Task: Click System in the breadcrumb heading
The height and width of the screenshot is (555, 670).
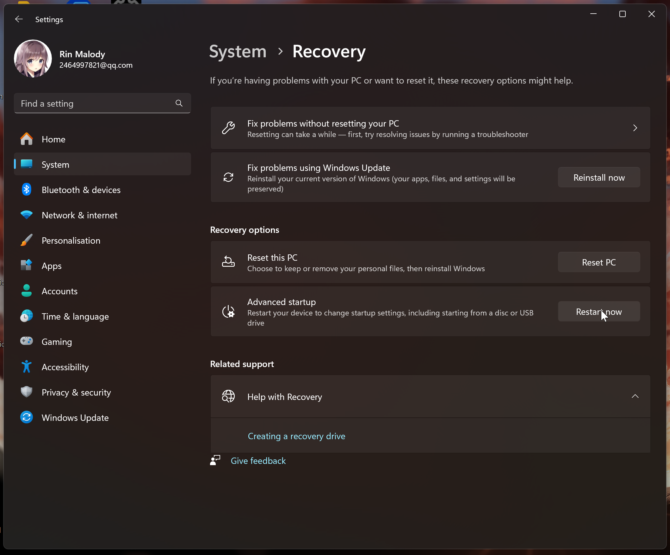Action: click(x=238, y=51)
